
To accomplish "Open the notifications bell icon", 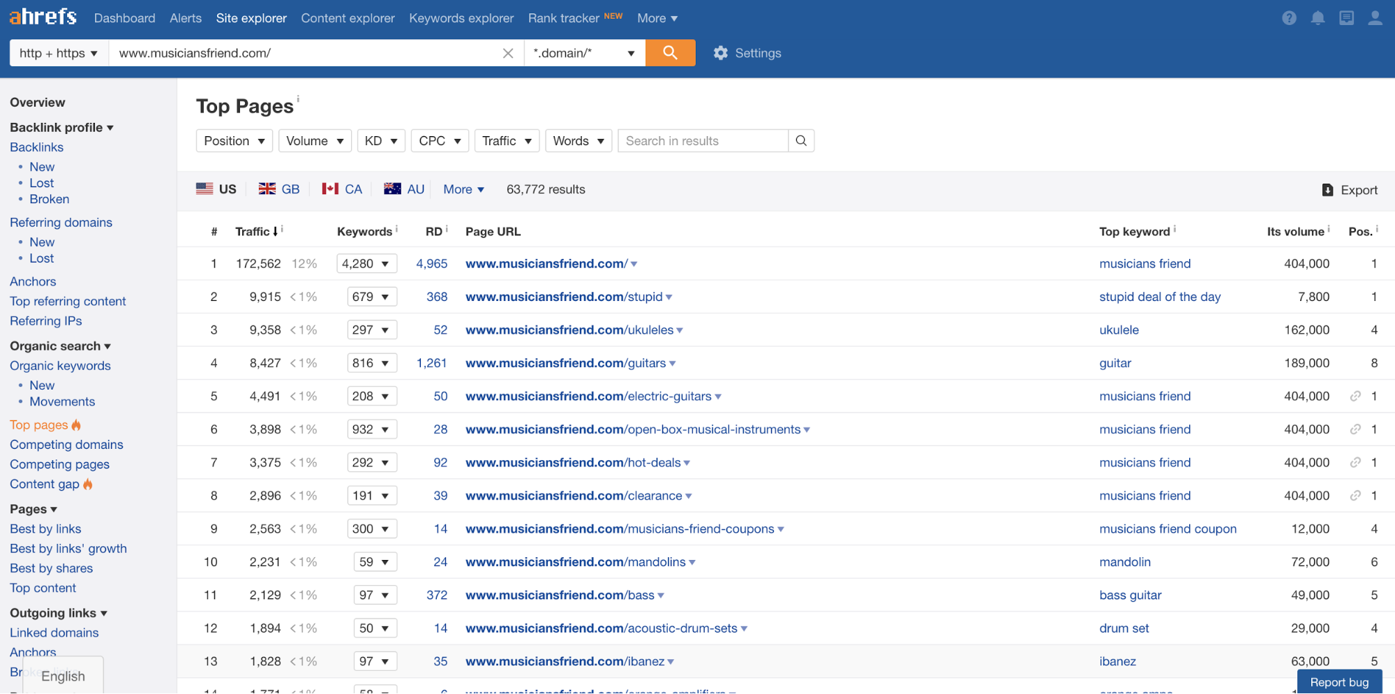I will (x=1318, y=18).
